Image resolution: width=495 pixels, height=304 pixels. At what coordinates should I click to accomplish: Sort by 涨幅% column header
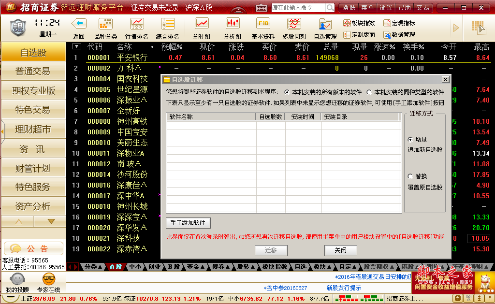click(x=172, y=47)
